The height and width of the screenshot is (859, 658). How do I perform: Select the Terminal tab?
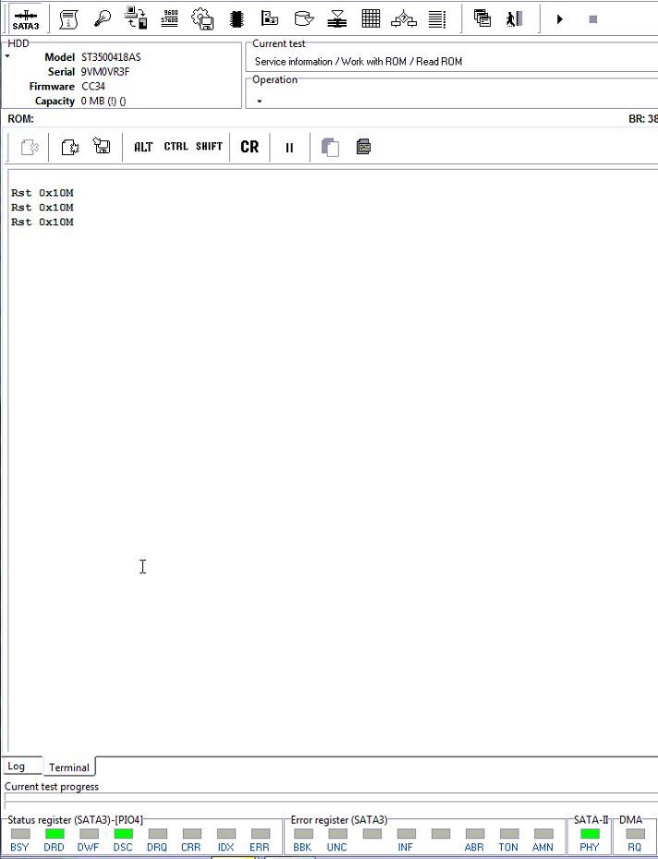[x=69, y=768]
